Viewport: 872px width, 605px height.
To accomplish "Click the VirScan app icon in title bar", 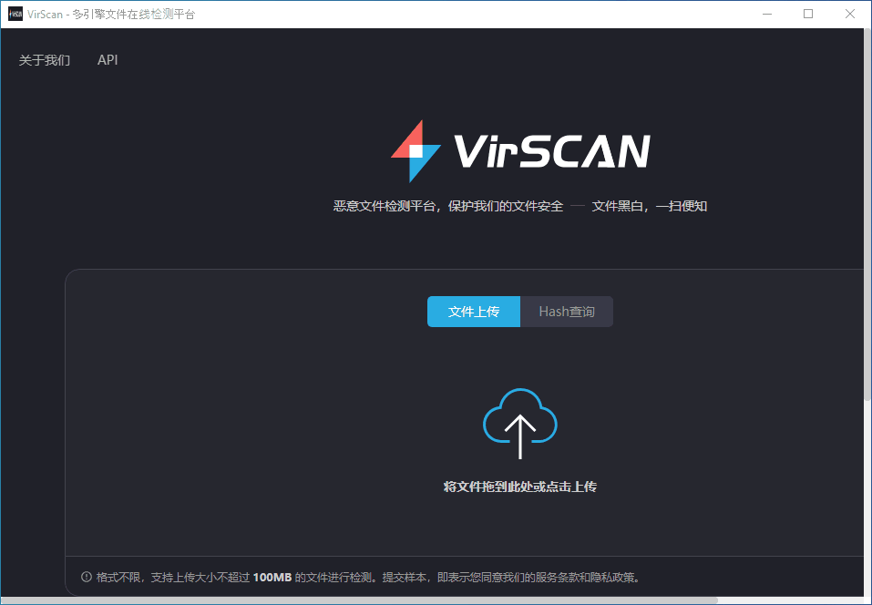I will (x=15, y=14).
